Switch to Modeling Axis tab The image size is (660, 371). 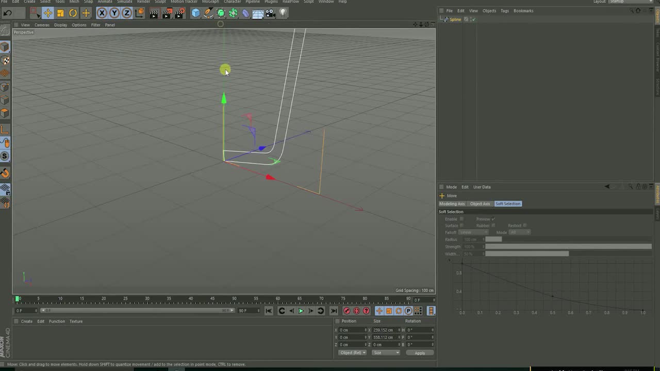click(452, 204)
